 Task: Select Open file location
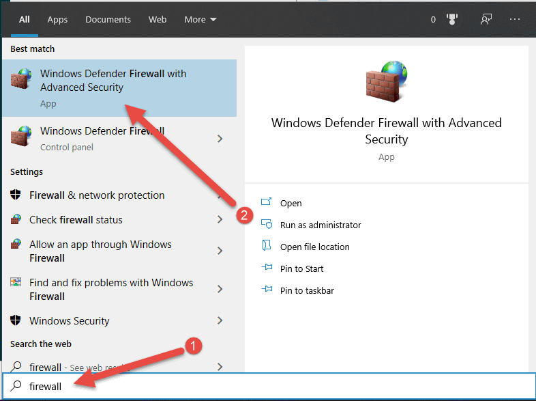(315, 247)
